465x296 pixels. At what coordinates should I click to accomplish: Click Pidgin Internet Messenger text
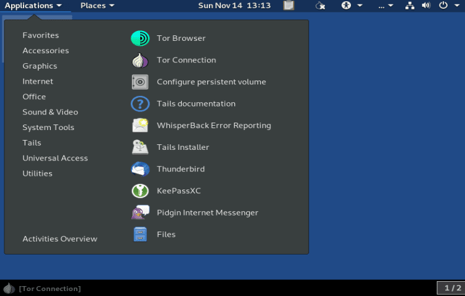[207, 213]
